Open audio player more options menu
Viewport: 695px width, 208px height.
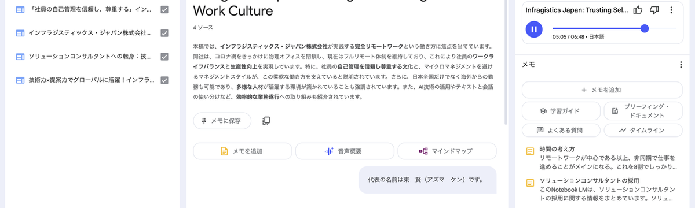671,10
